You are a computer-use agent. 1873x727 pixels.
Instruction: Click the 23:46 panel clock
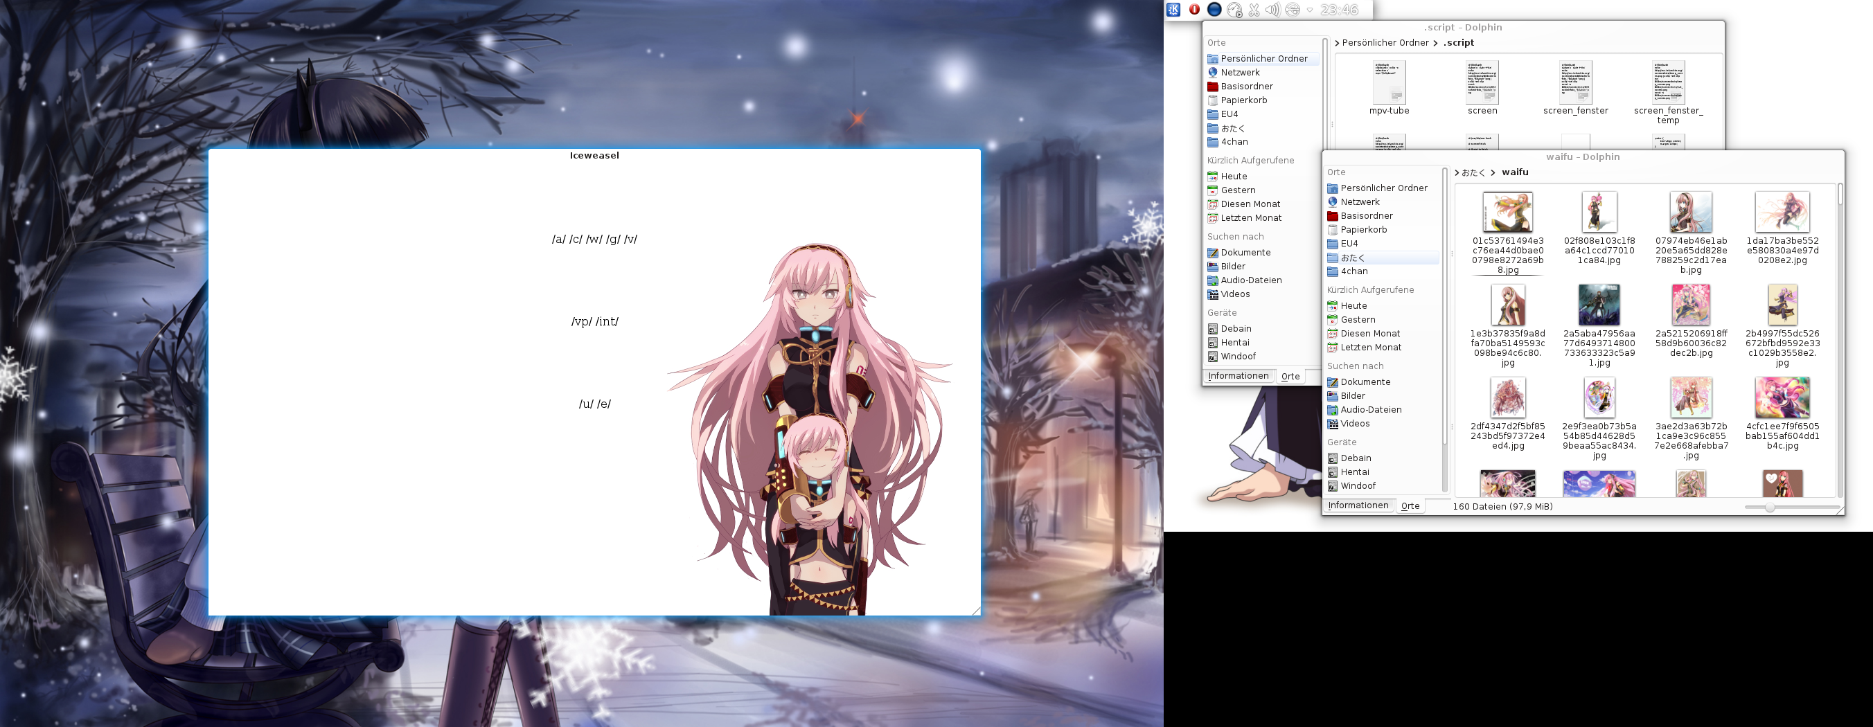click(1340, 10)
